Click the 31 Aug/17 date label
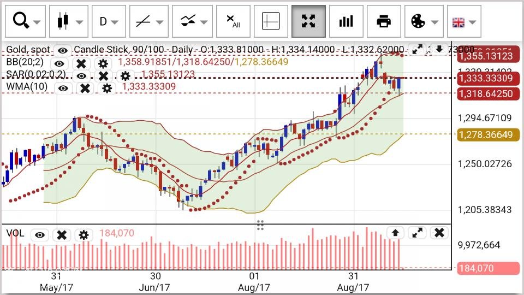 click(x=353, y=282)
